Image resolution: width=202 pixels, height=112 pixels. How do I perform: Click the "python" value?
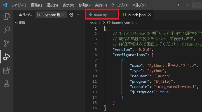pyautogui.click(x=156, y=71)
